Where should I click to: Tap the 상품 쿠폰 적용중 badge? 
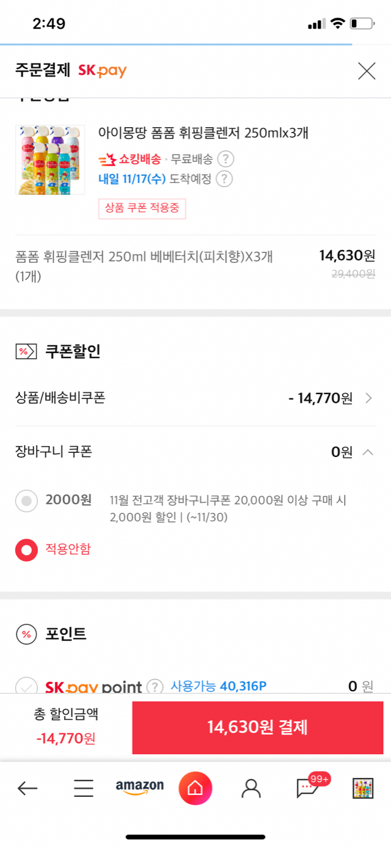pyautogui.click(x=142, y=208)
